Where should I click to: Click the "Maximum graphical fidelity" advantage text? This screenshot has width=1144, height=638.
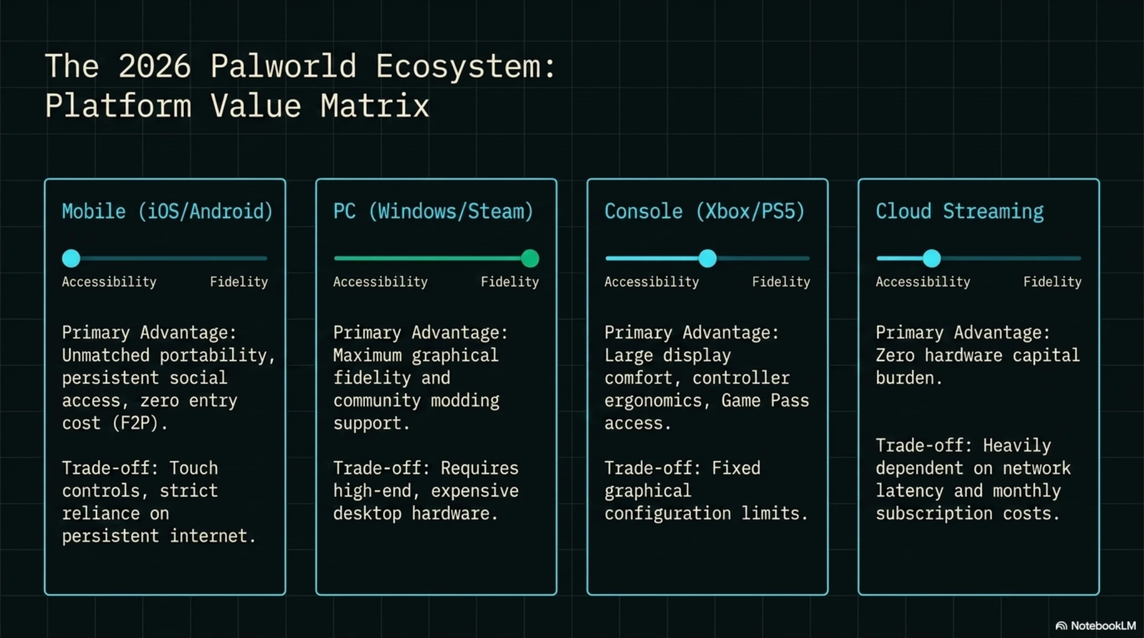coord(420,378)
